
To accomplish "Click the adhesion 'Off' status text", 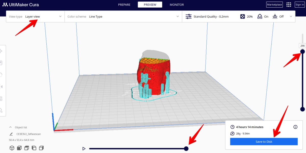I will (x=281, y=16).
